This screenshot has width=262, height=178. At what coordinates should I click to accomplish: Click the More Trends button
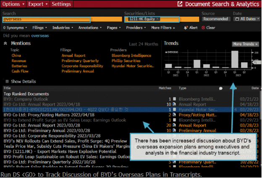245,44
